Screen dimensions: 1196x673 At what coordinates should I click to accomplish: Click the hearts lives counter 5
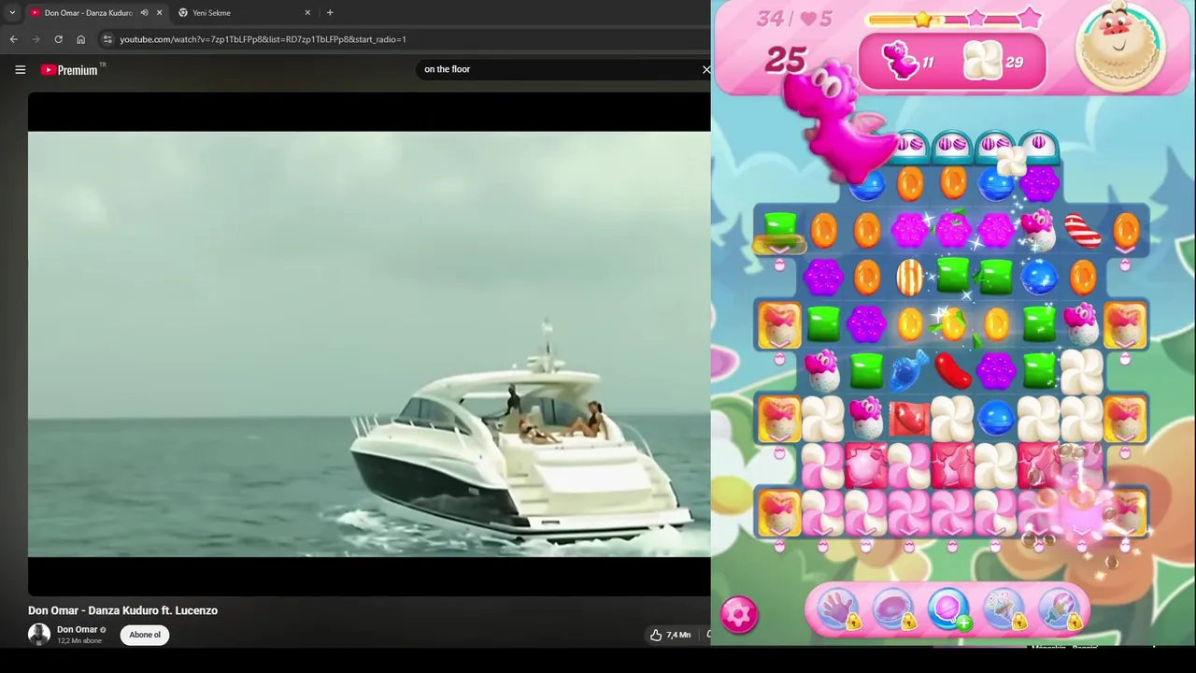815,19
